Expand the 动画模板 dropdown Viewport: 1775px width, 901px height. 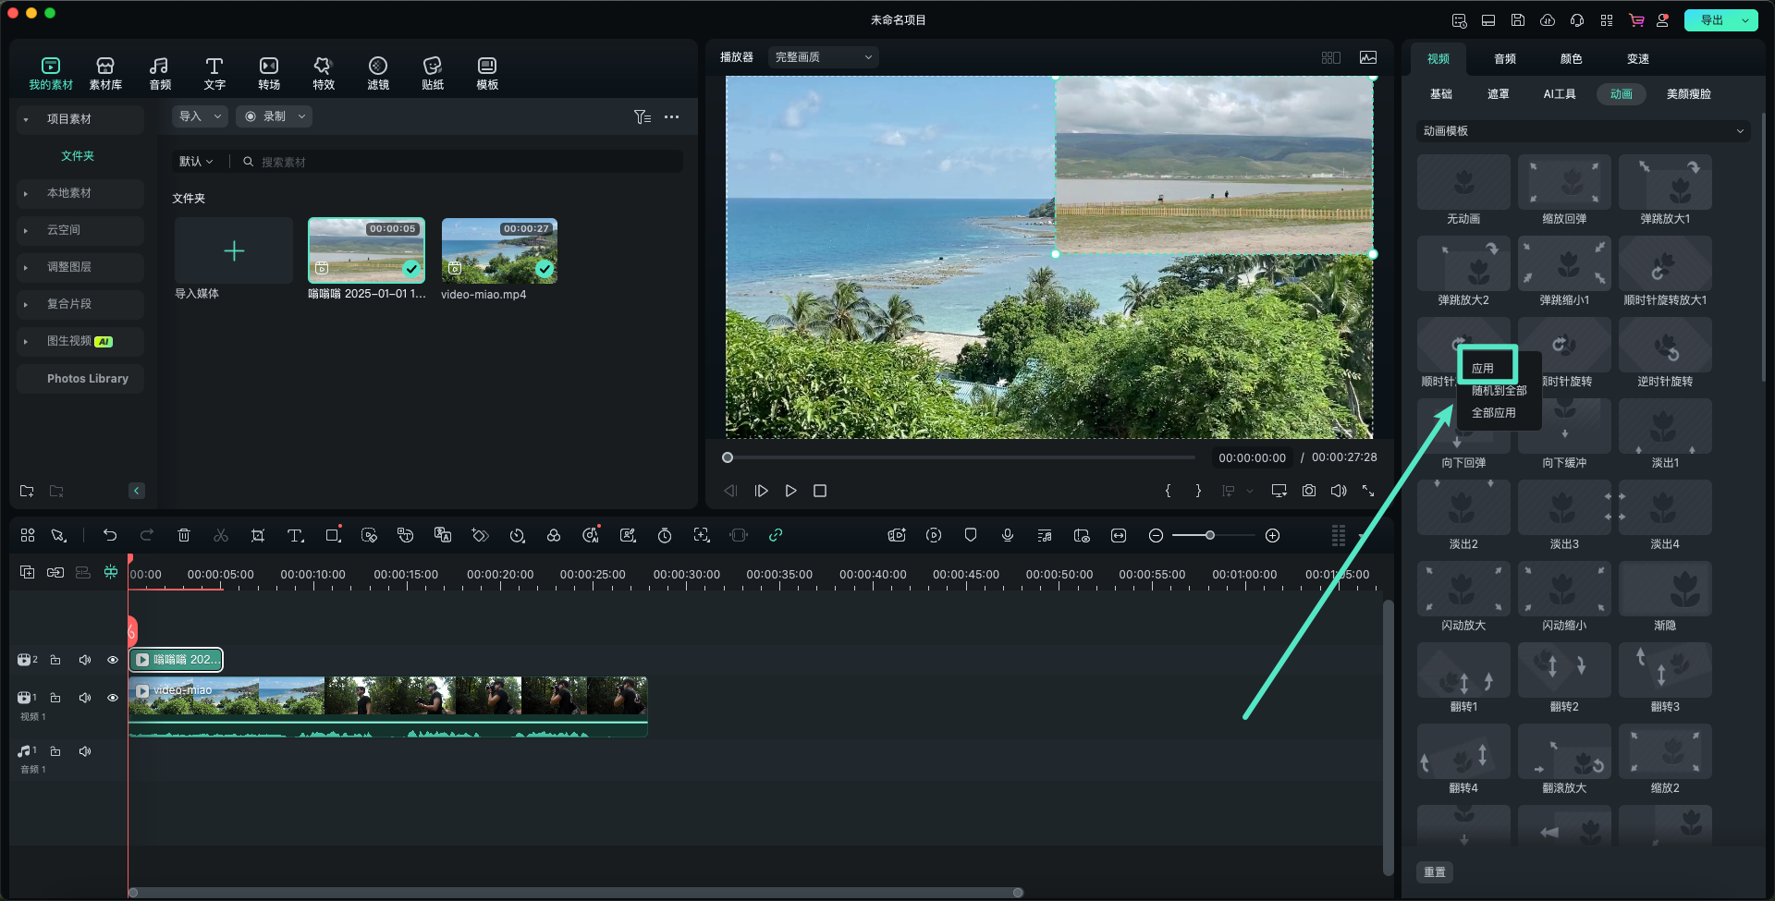pos(1582,131)
